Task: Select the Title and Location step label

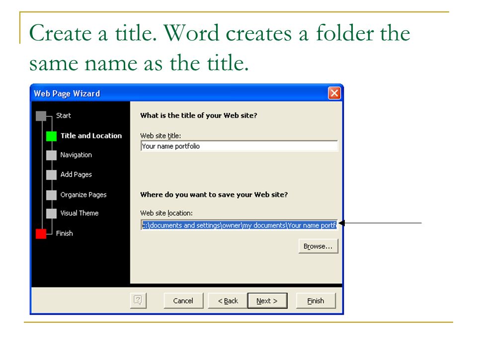Action: (91, 136)
